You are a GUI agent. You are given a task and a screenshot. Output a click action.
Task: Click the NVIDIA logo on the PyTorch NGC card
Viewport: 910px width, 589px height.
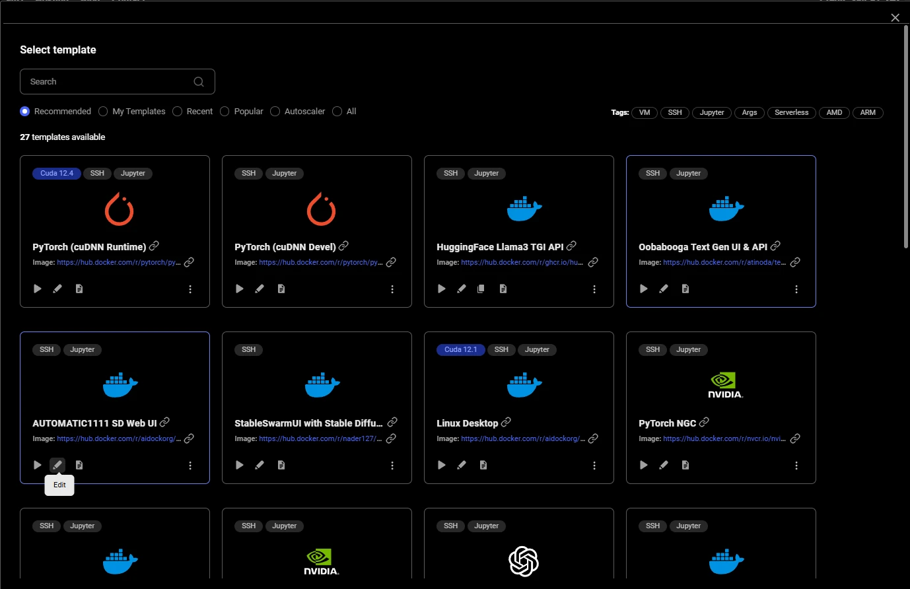point(725,385)
